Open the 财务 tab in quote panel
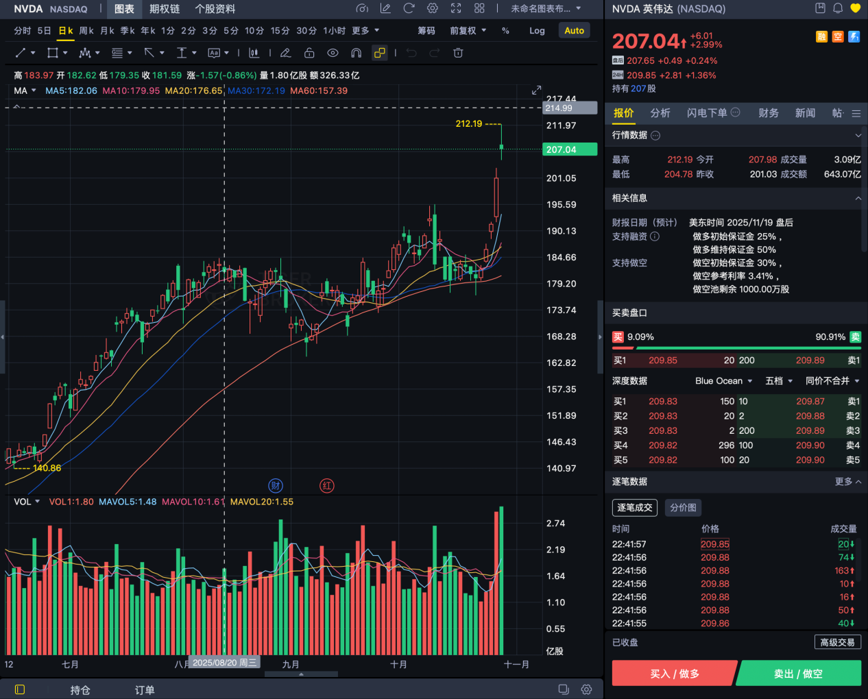The height and width of the screenshot is (699, 868). coord(768,113)
